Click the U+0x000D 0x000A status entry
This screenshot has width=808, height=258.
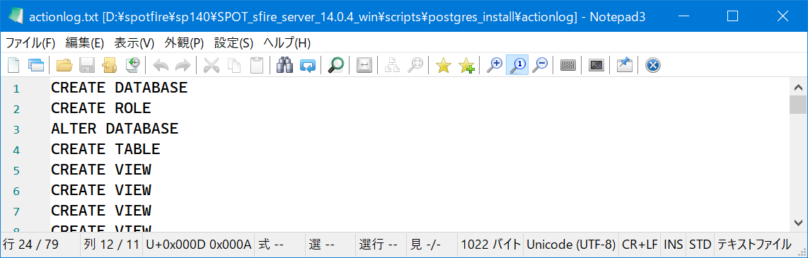point(199,244)
